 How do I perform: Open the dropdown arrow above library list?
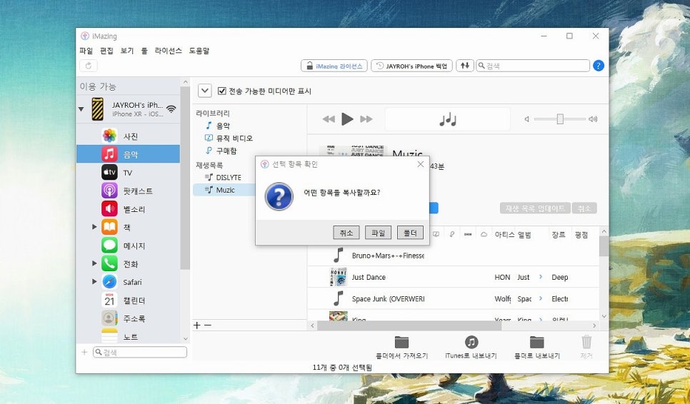204,91
